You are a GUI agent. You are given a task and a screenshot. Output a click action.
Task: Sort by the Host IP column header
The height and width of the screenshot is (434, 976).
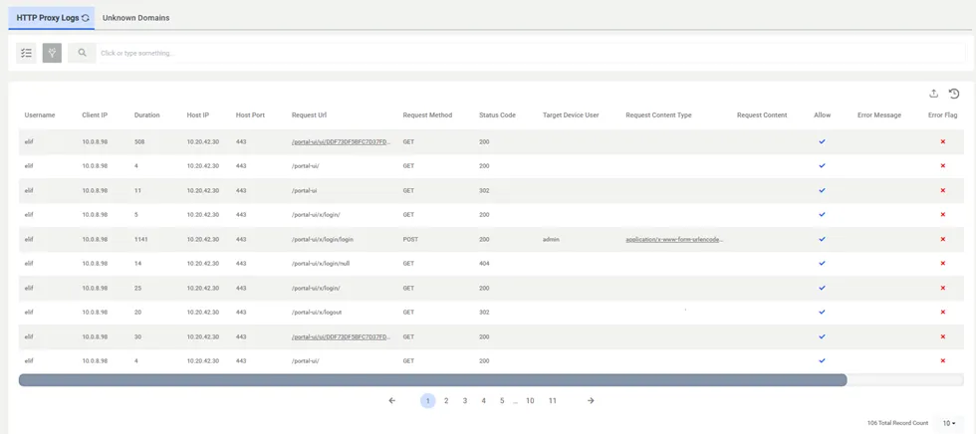(198, 115)
